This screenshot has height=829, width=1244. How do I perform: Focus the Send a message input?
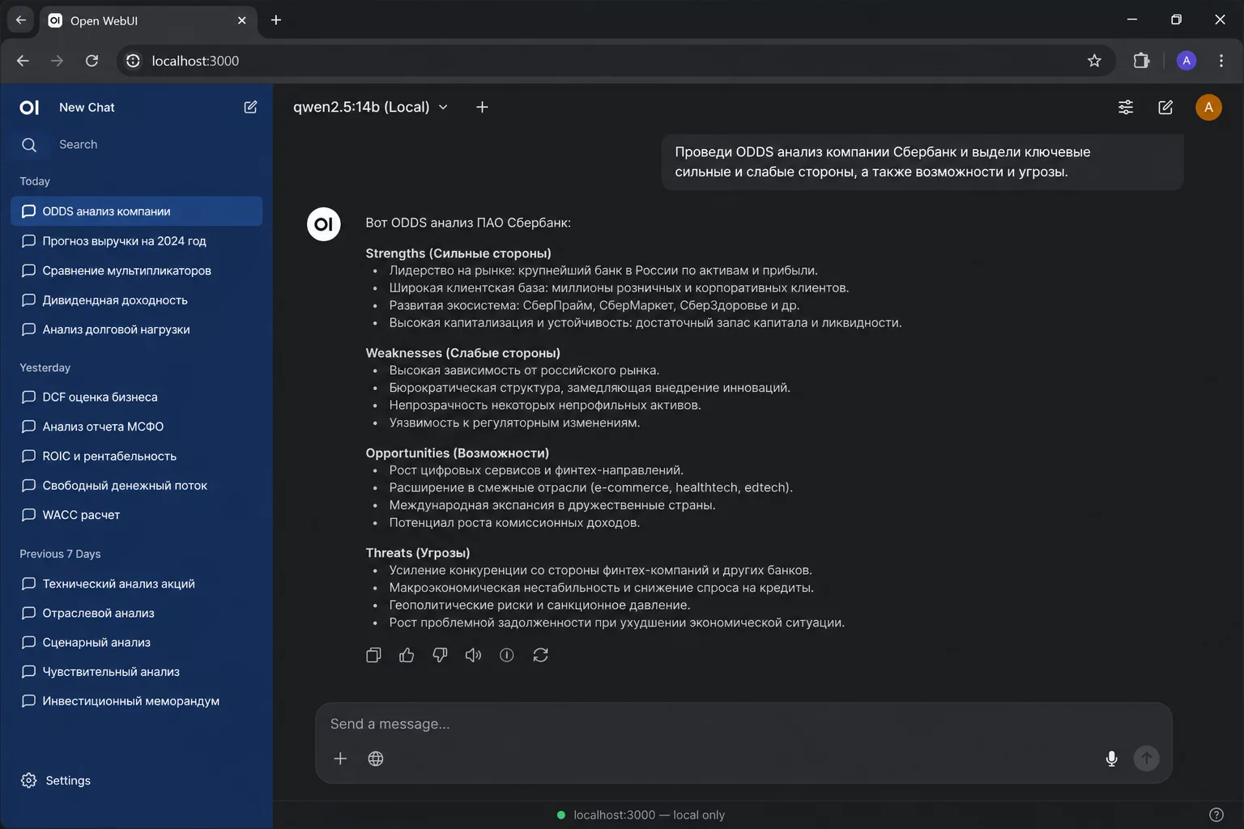743,724
